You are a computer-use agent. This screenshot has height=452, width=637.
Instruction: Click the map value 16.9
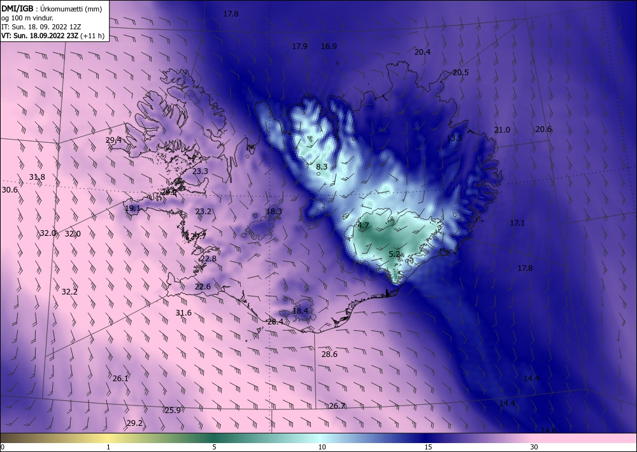[329, 47]
